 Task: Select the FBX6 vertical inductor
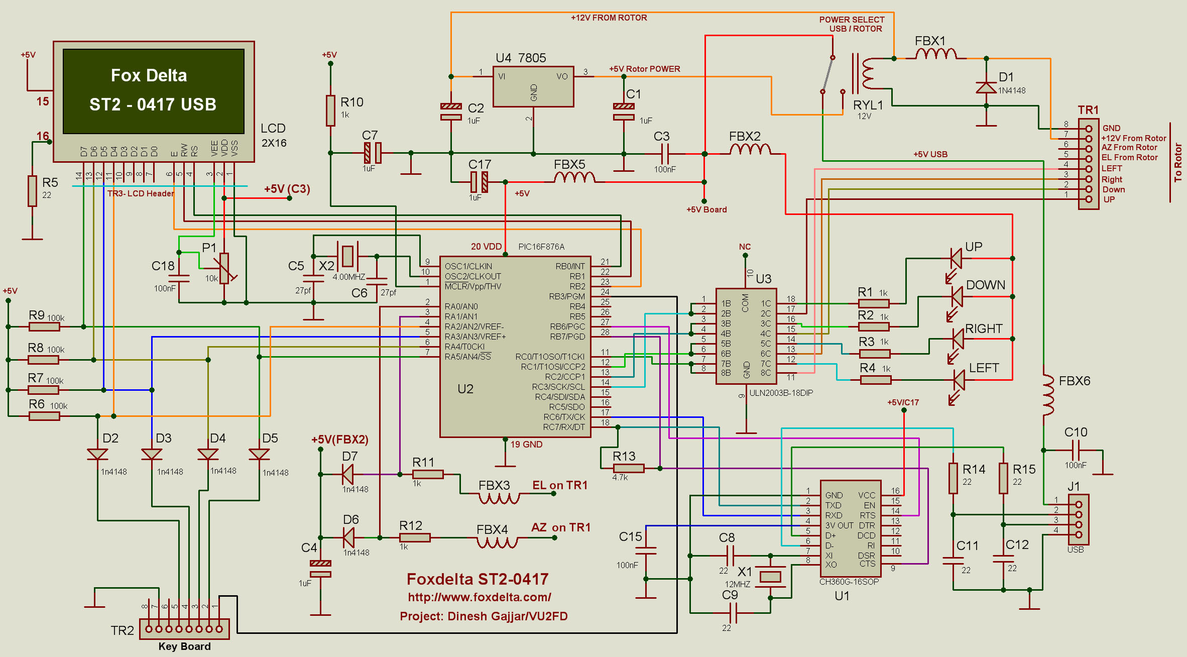pyautogui.click(x=1048, y=395)
